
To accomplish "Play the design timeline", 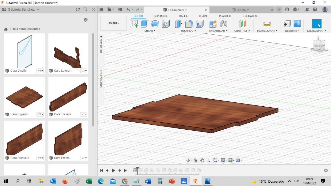I will pos(114,170).
